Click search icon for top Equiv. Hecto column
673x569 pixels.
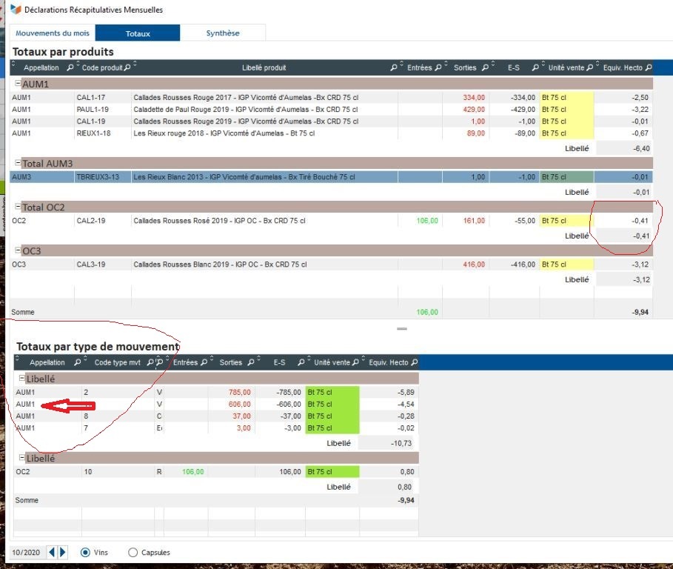649,68
